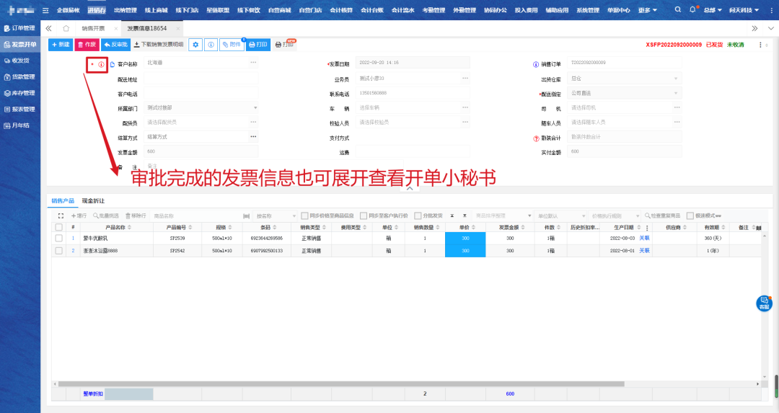Tick the checkbox for row 婴丰扰酵乳

pos(59,238)
